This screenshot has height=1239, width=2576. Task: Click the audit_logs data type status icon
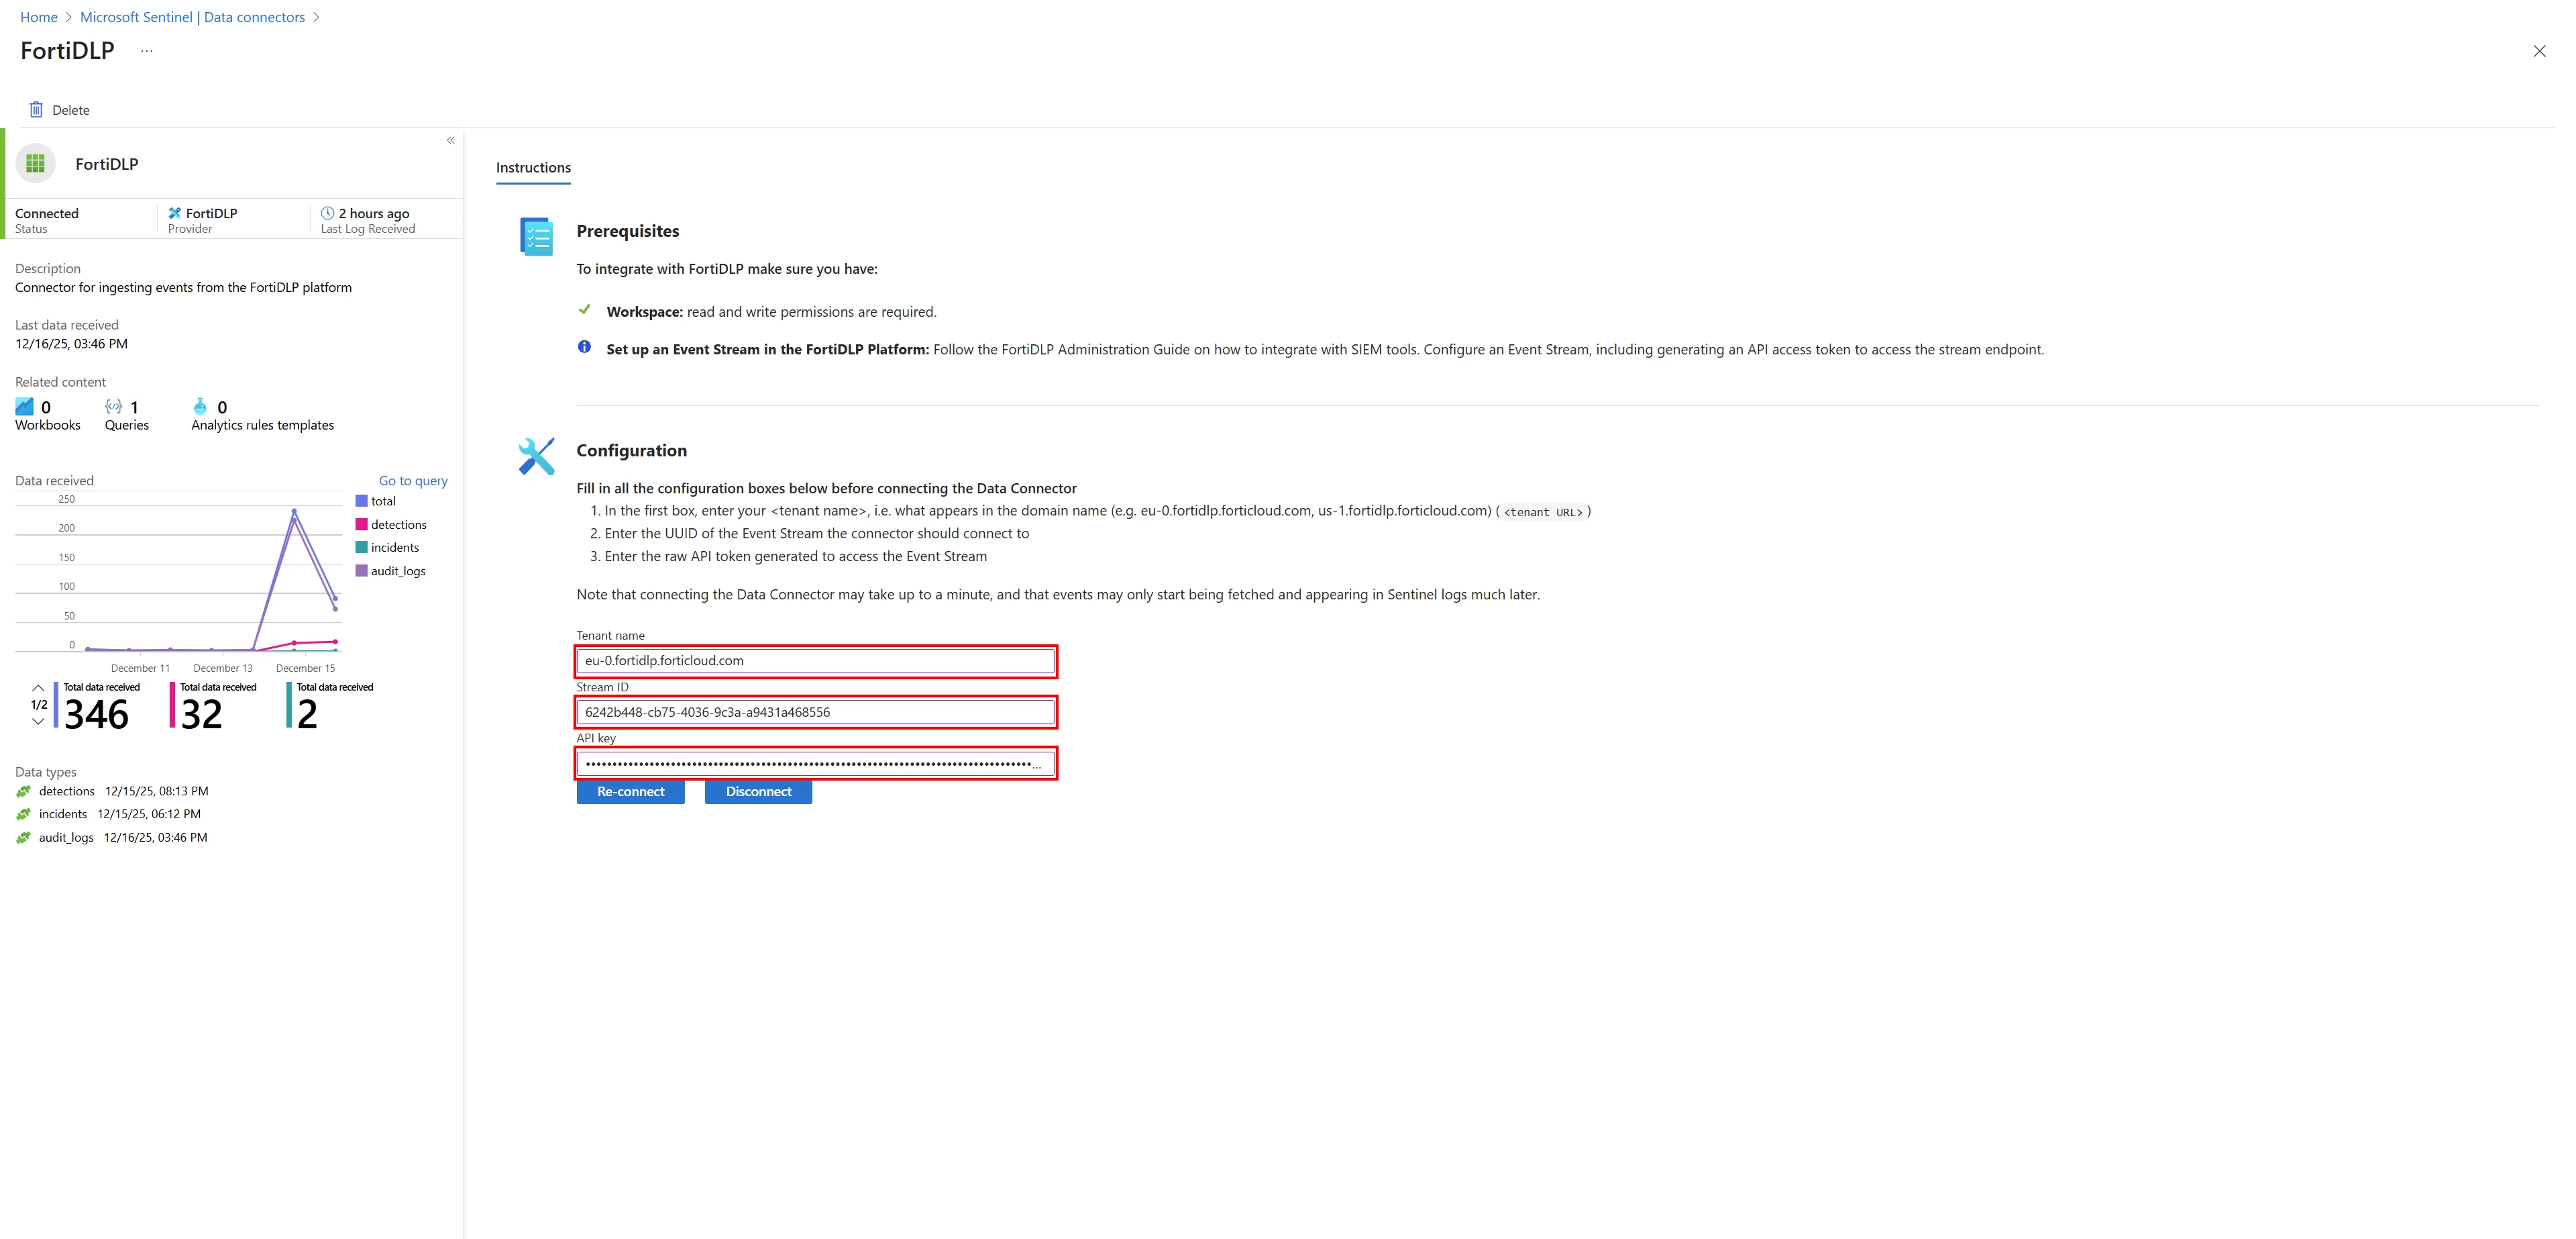24,838
